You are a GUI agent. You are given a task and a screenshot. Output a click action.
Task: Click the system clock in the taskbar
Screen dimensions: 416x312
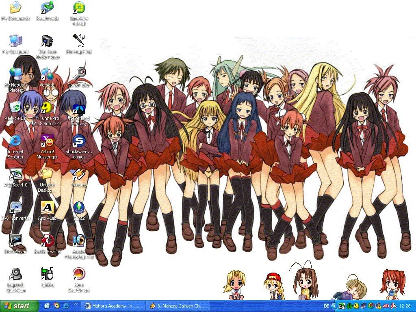(x=405, y=306)
